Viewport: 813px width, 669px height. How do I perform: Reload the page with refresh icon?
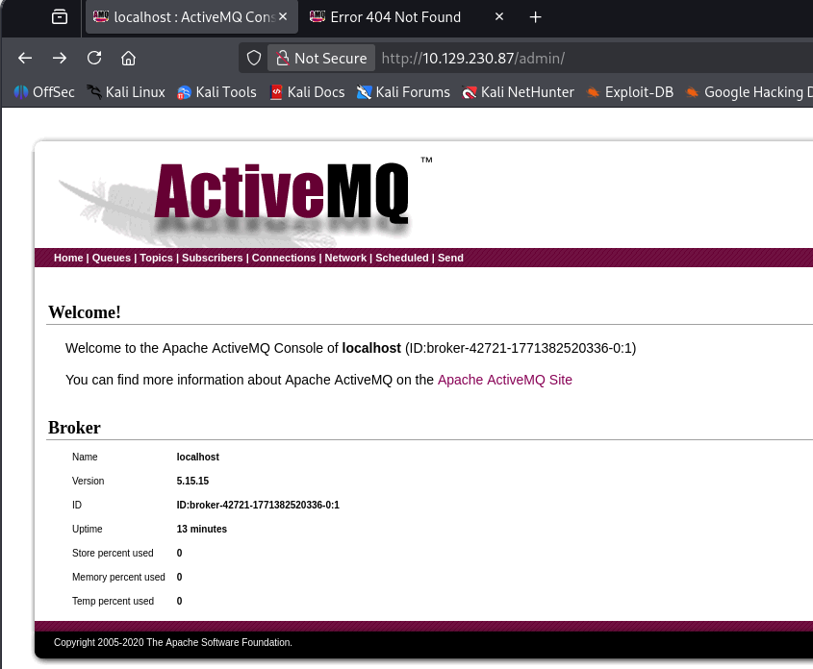tap(94, 58)
